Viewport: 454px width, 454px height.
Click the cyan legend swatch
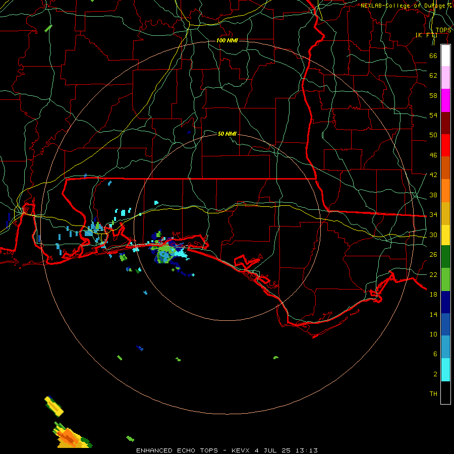445,370
